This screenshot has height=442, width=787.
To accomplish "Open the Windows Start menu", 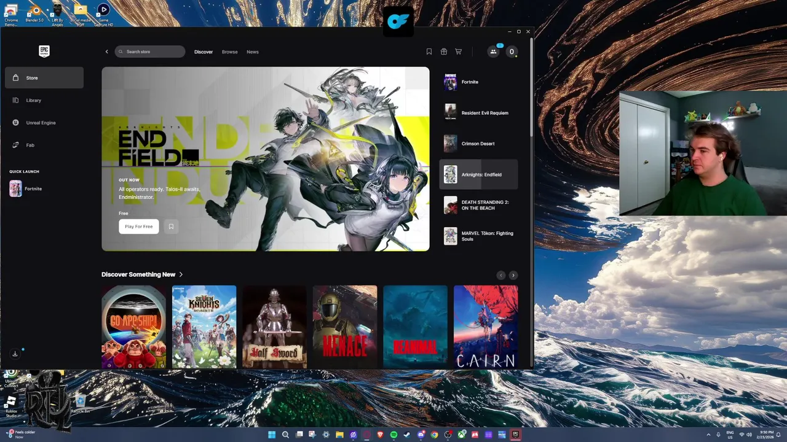I will 272,435.
